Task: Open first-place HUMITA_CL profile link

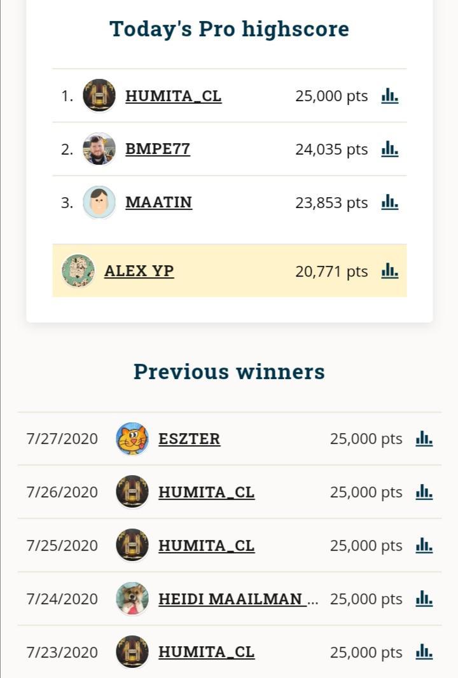Action: pos(174,96)
